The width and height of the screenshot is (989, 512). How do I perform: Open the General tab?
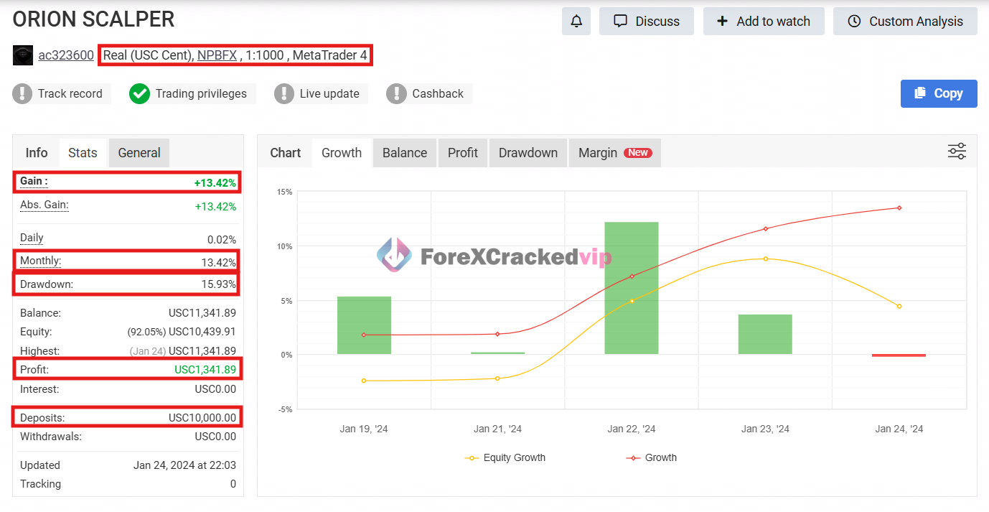(x=139, y=153)
